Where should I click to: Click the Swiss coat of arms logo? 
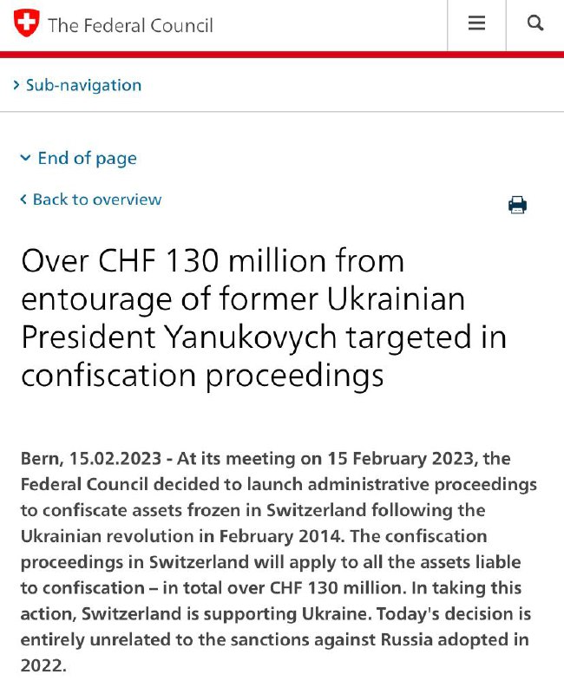tap(27, 23)
